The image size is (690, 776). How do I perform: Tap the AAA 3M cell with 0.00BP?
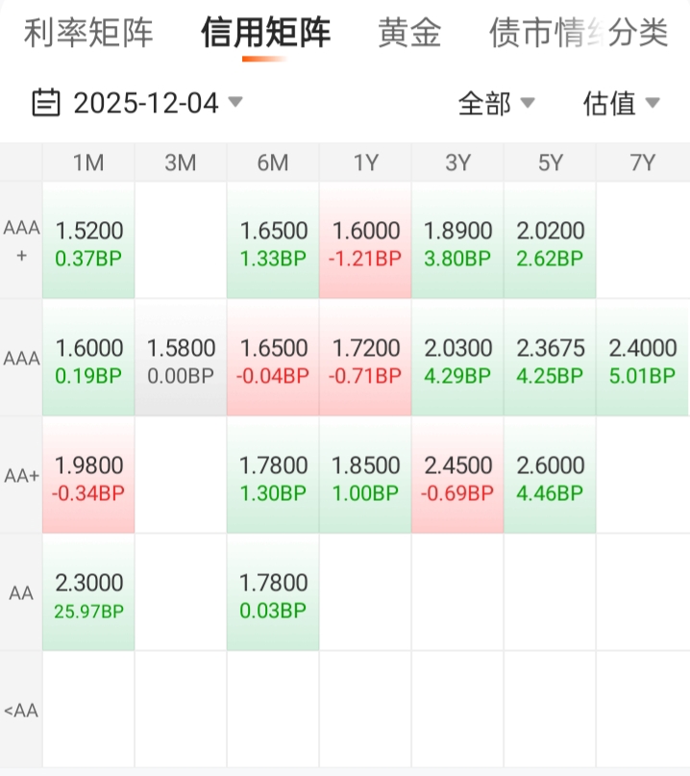point(181,360)
